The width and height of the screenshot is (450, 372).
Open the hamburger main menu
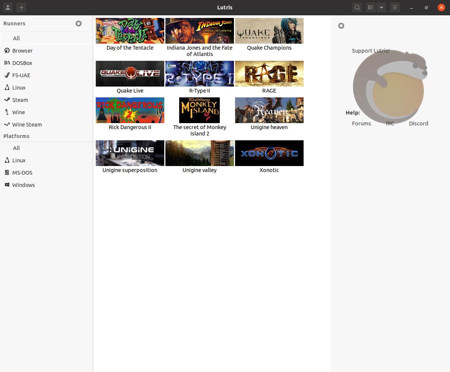pos(395,7)
